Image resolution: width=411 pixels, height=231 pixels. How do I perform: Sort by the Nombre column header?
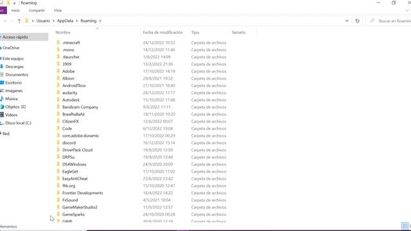click(x=63, y=33)
